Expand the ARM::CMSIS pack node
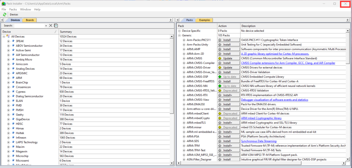352x168 pixels. click(x=184, y=58)
